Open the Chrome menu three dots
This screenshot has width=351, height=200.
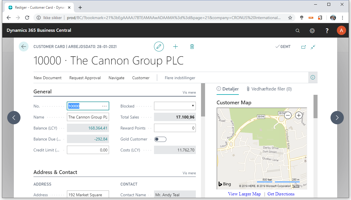[342, 18]
